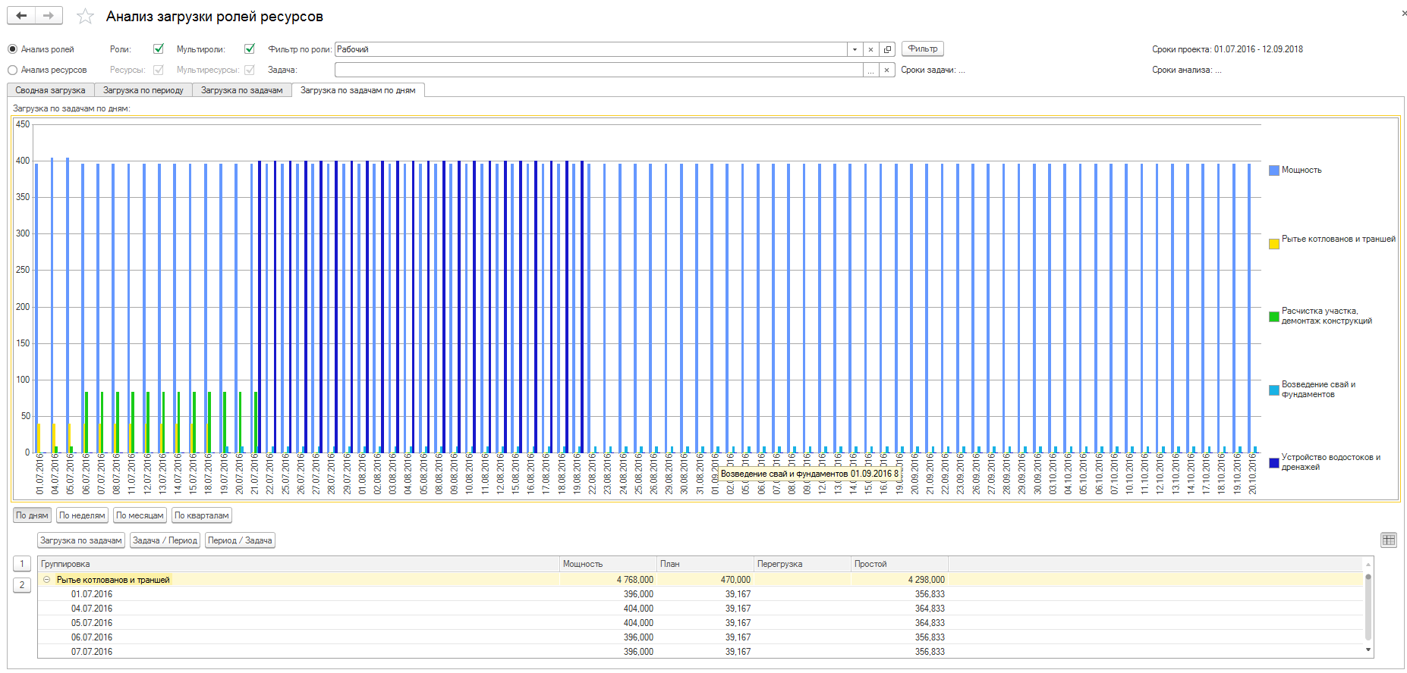Click the yellow Рытье котлованов legend swatch
The image size is (1407, 673).
(1274, 244)
